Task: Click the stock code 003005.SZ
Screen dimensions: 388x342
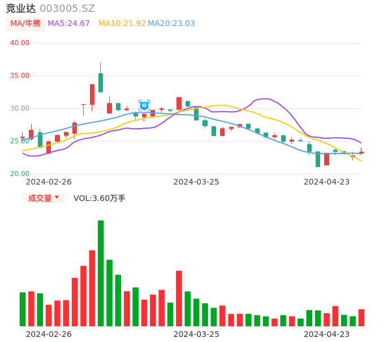Action: coord(67,8)
